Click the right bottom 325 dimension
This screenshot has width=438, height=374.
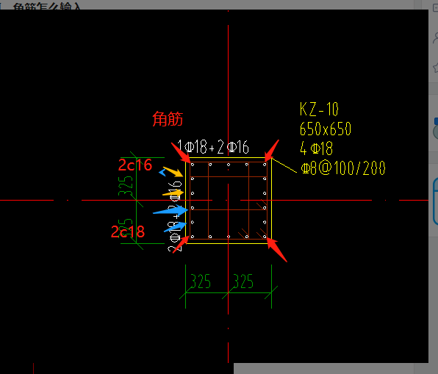243,281
